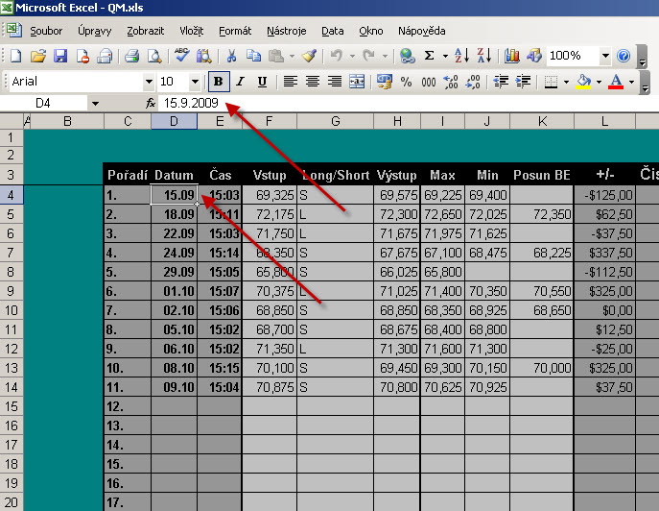Expand the Paste options dropdown arrow

click(x=292, y=56)
